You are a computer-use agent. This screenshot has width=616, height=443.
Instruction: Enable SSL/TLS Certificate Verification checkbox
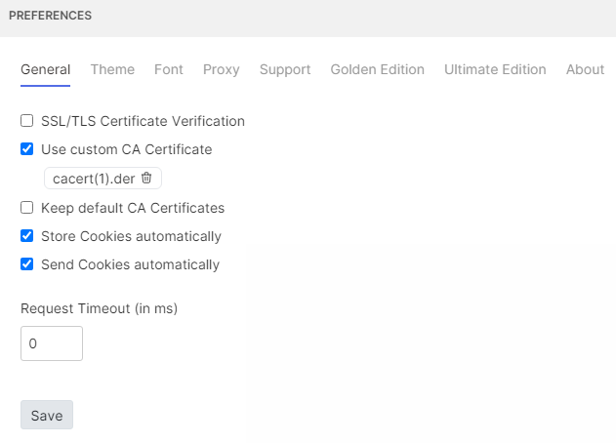(27, 122)
